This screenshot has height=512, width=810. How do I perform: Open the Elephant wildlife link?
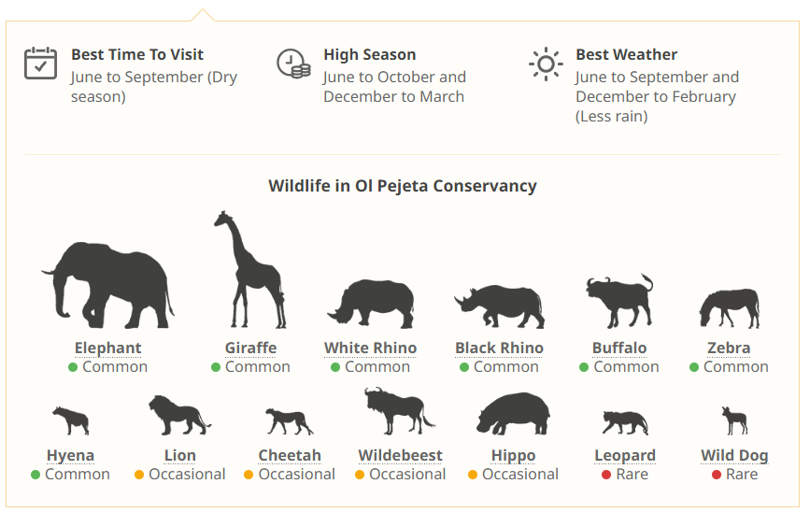pos(108,348)
